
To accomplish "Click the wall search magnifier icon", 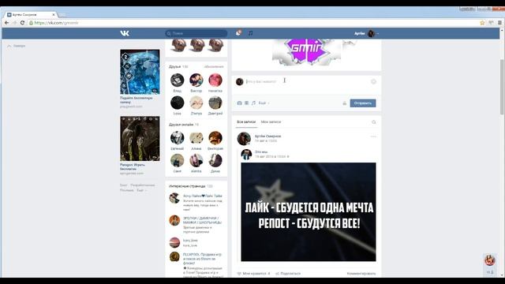I will (373, 122).
